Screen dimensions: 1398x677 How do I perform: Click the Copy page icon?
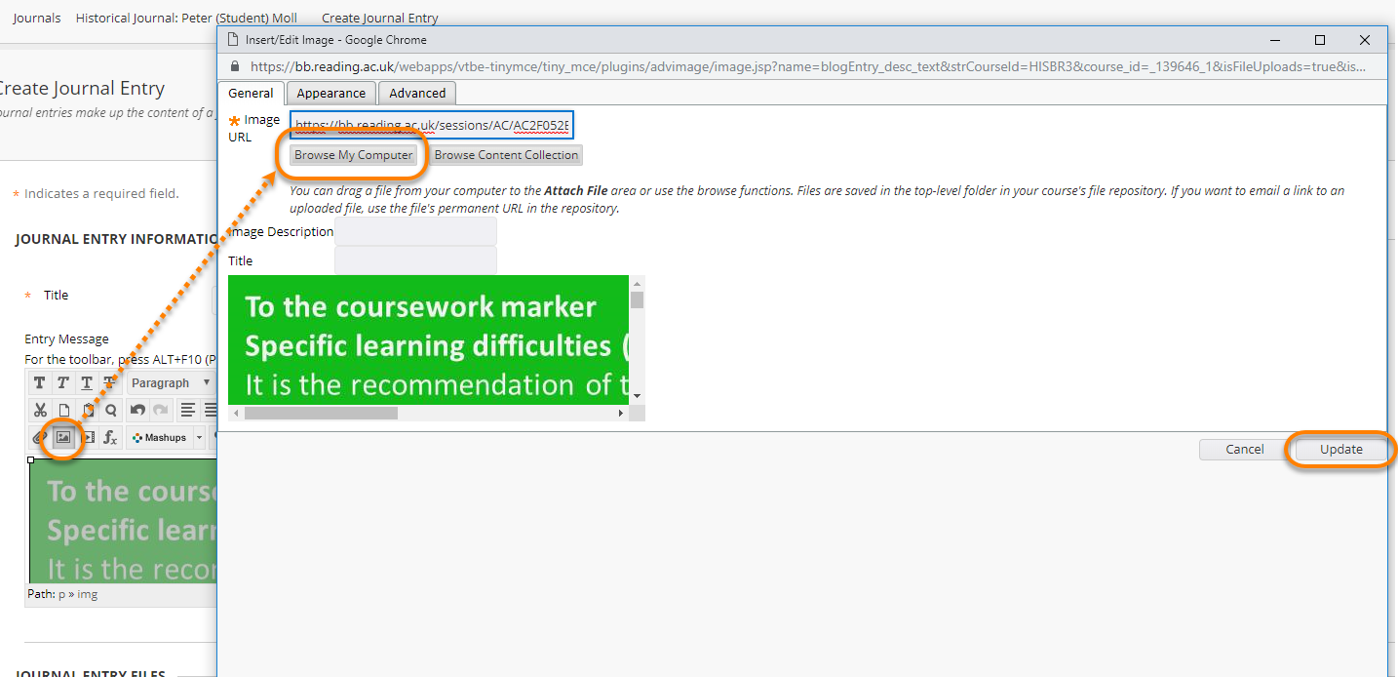tap(63, 411)
